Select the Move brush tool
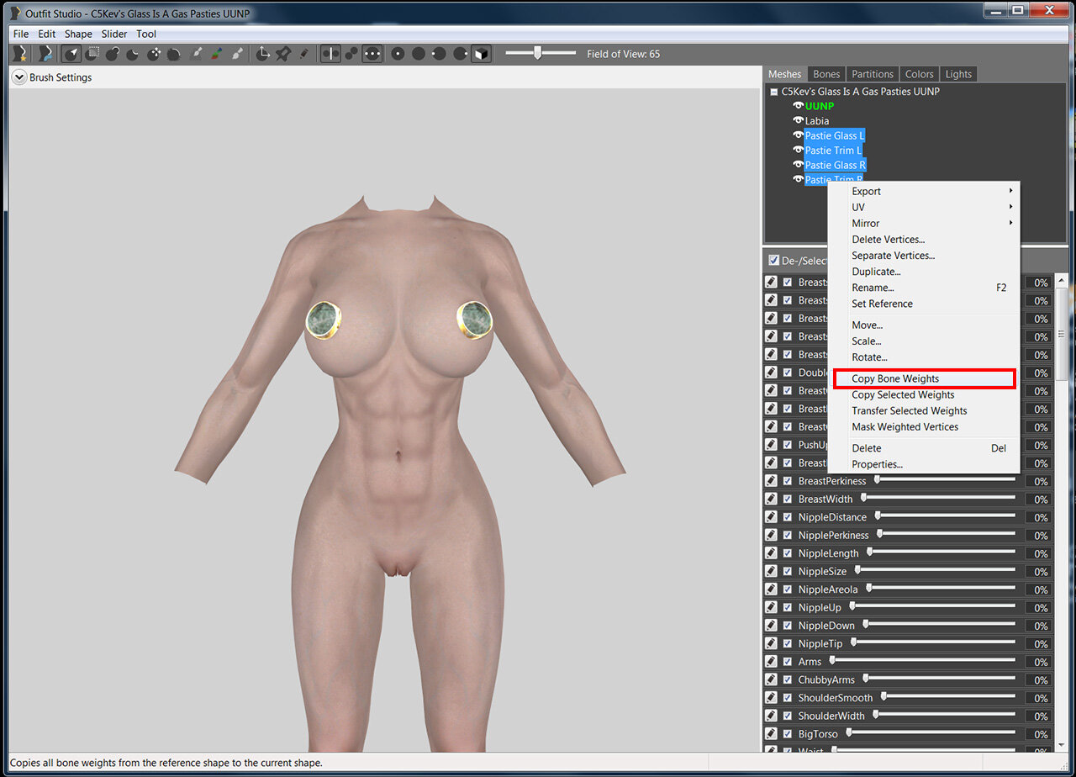Screen dimensions: 1076x777 tap(154, 54)
